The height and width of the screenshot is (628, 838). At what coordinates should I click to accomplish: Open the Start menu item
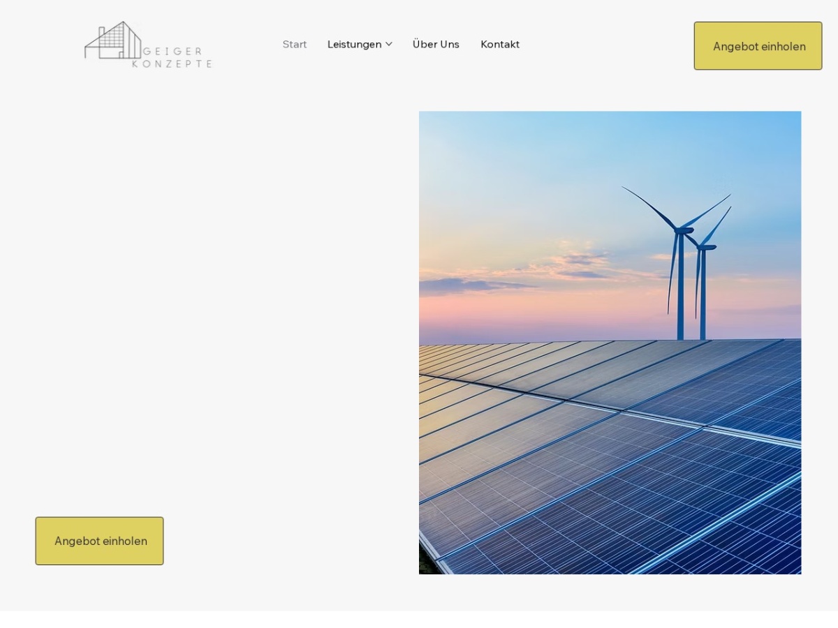[295, 44]
